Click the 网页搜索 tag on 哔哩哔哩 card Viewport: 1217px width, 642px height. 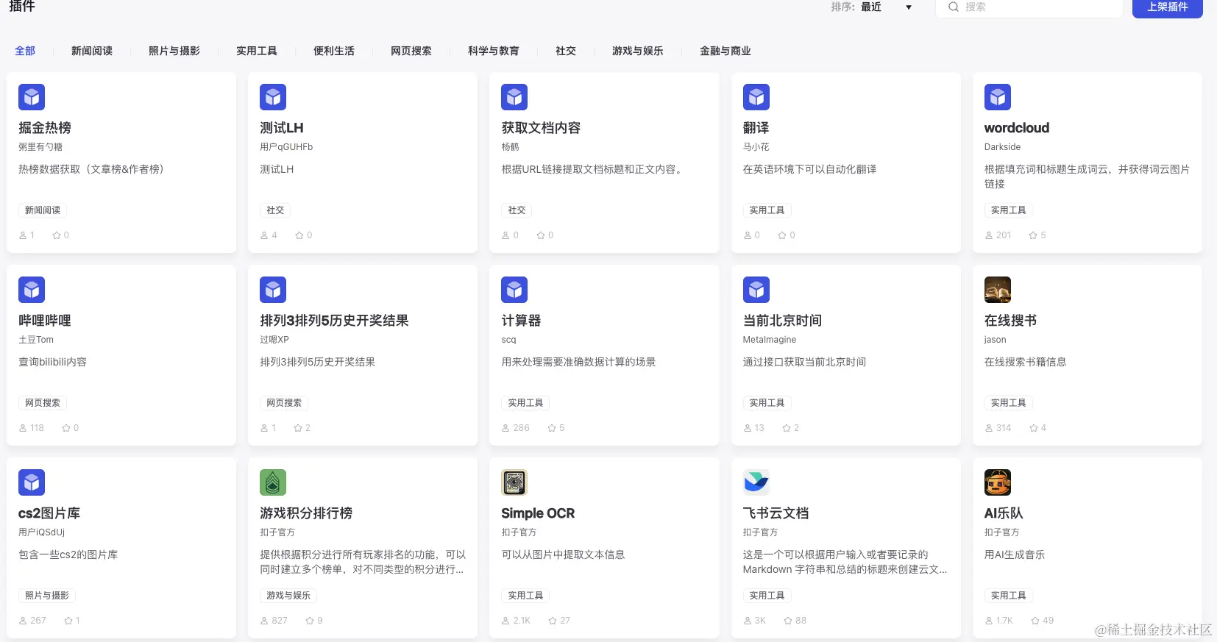pyautogui.click(x=43, y=403)
